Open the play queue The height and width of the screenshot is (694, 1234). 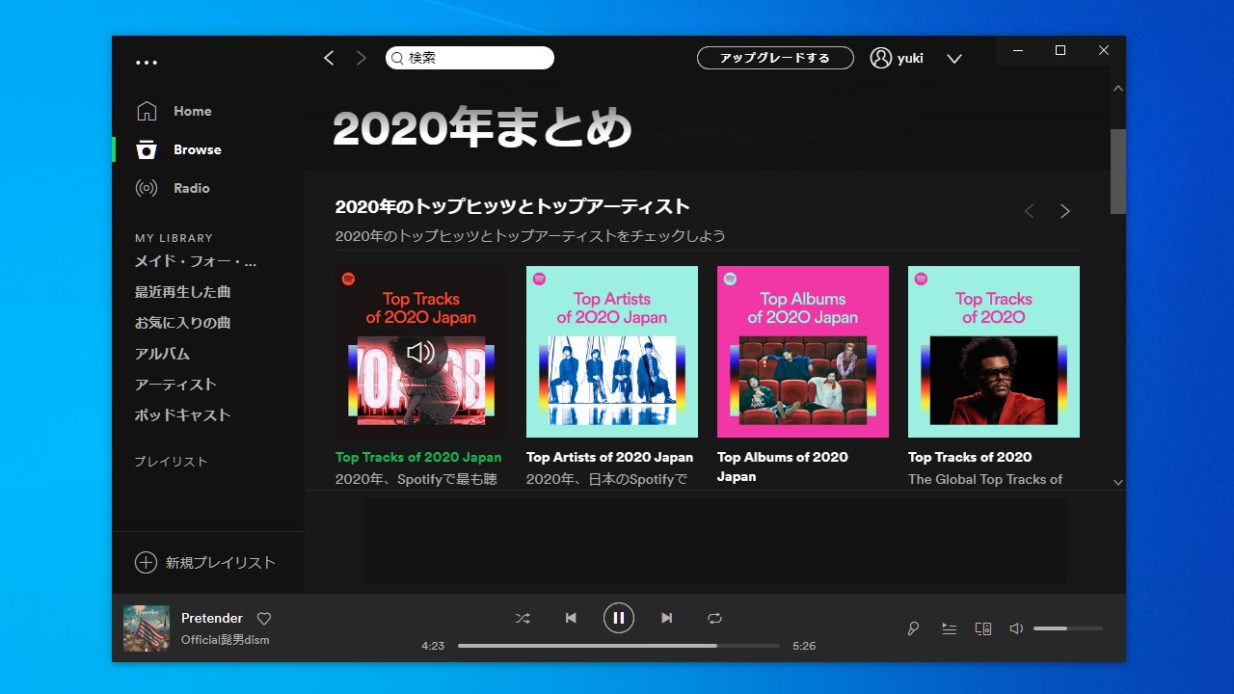950,628
